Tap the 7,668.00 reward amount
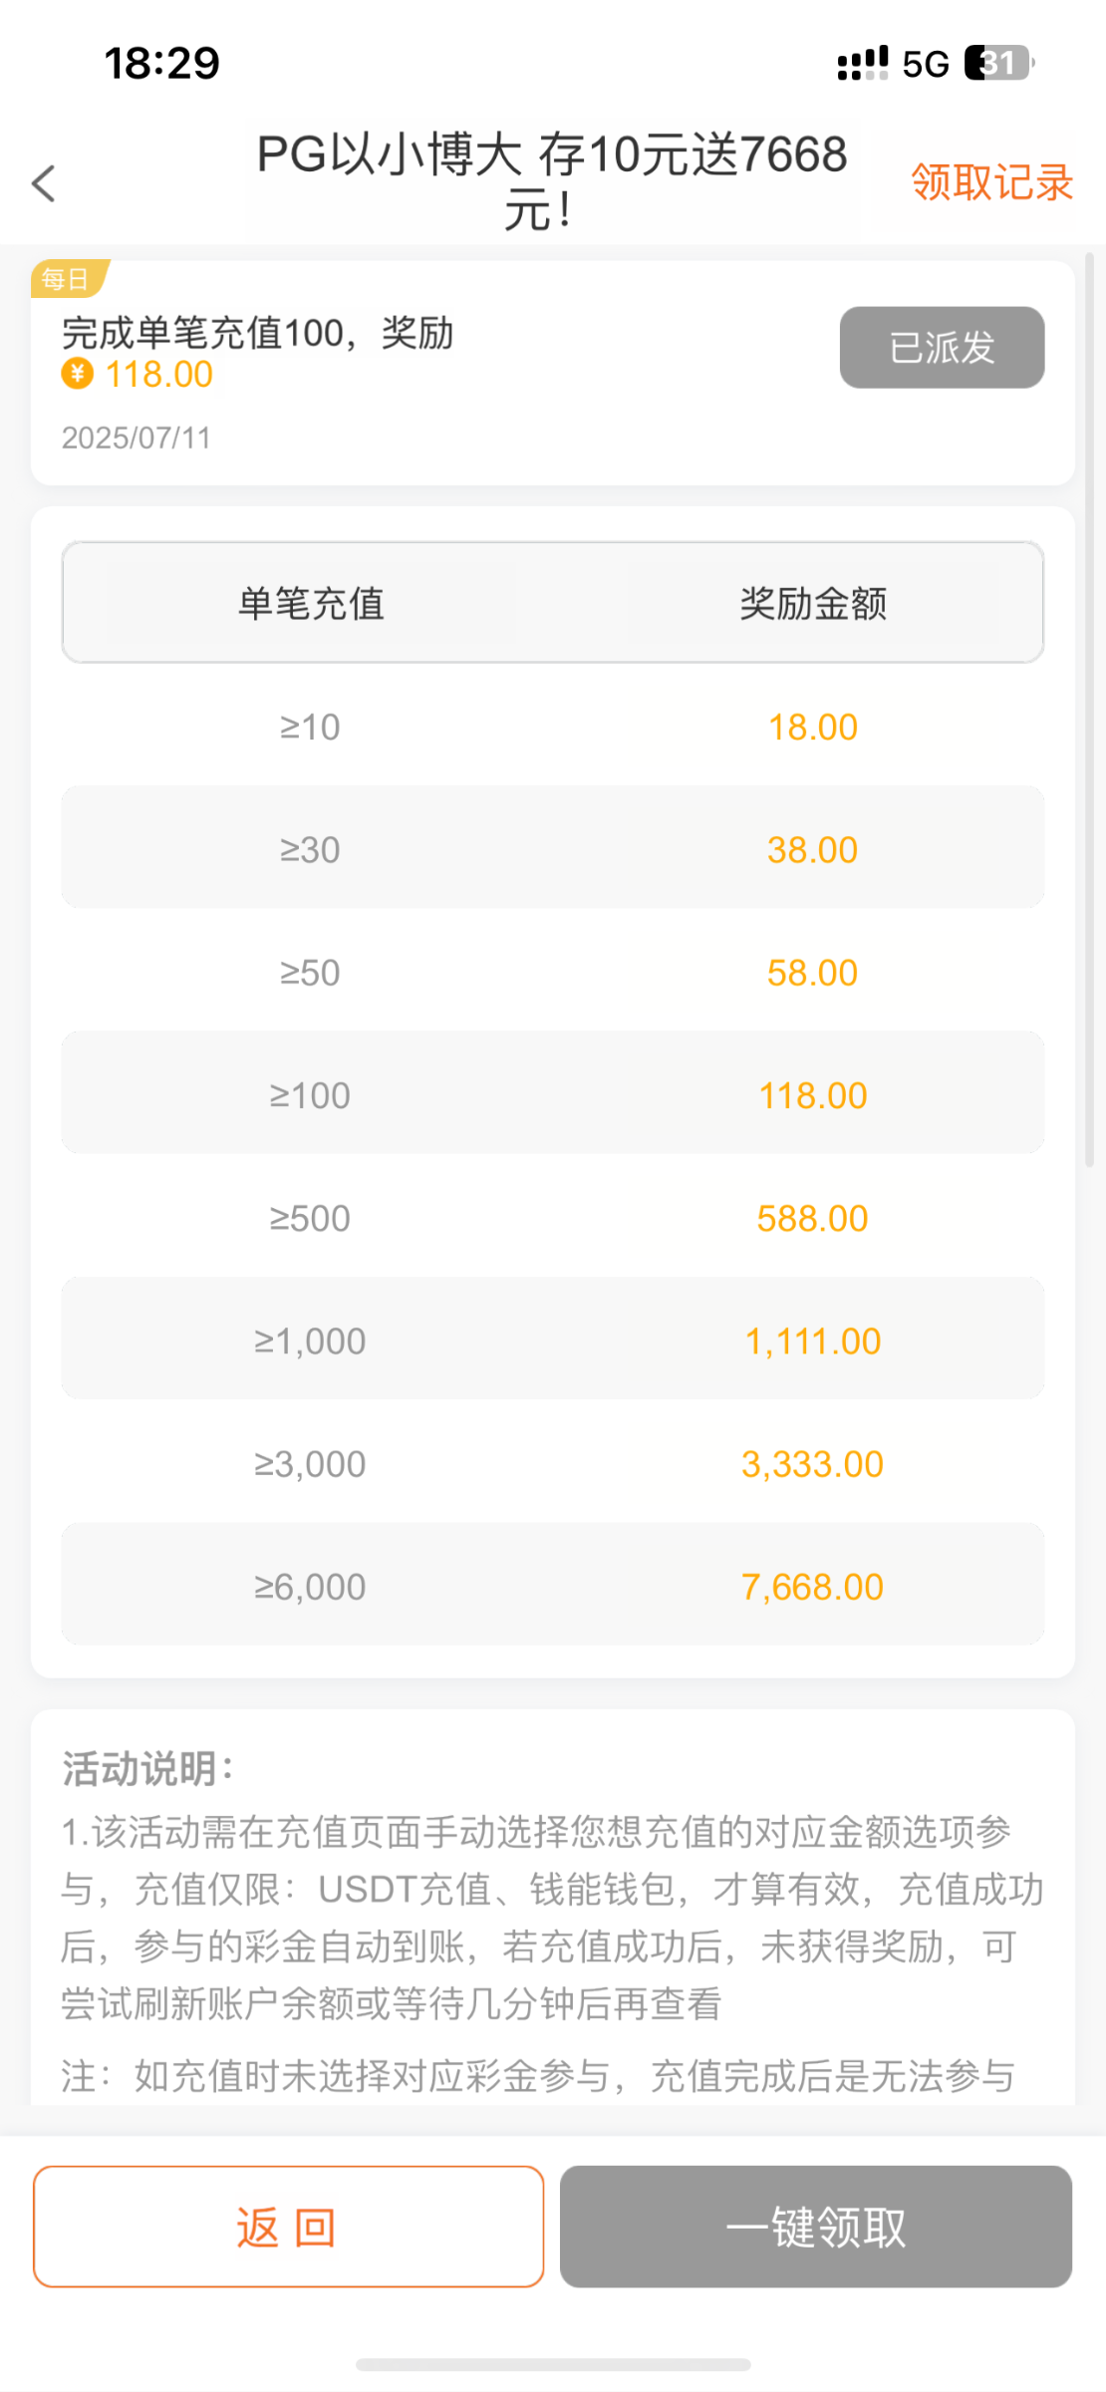 coord(812,1587)
